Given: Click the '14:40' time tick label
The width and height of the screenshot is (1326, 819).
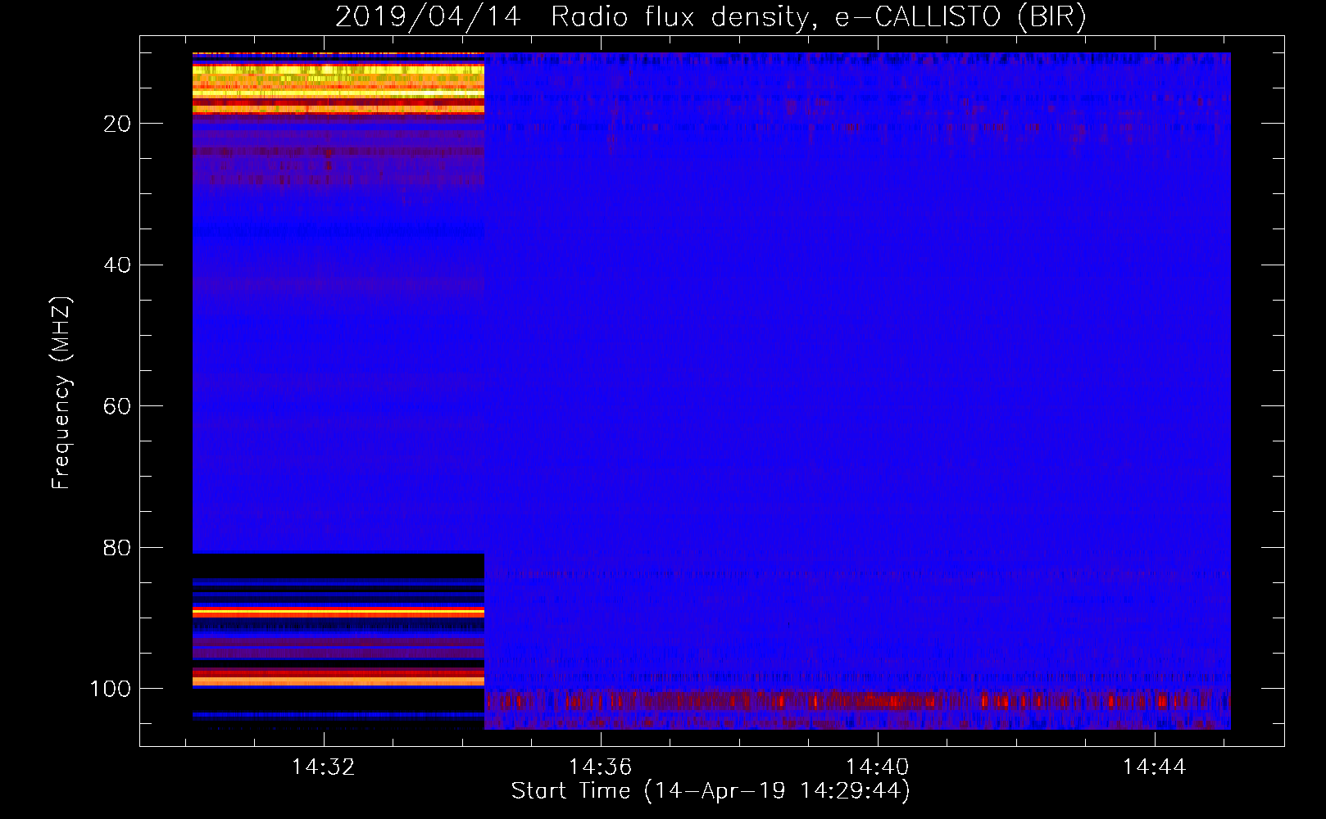Looking at the screenshot, I should click(878, 767).
